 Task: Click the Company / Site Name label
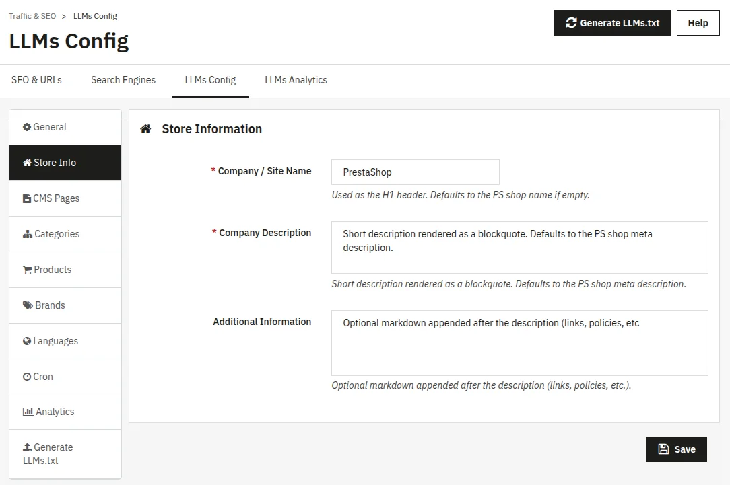(x=265, y=171)
